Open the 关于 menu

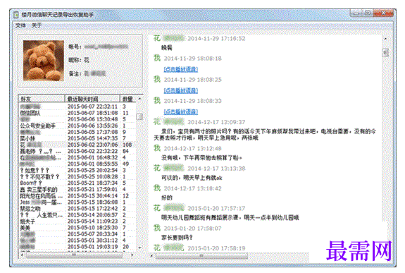tap(37, 25)
